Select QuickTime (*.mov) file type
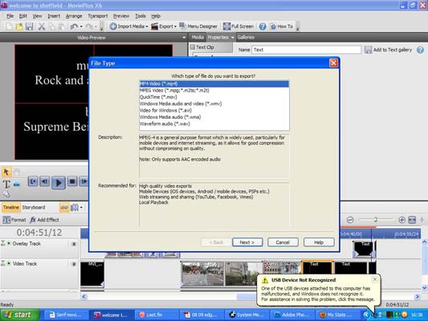This screenshot has width=428, height=321. [214, 97]
